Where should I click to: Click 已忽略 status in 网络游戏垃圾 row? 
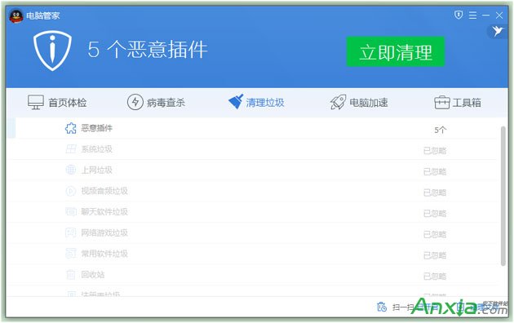435,235
